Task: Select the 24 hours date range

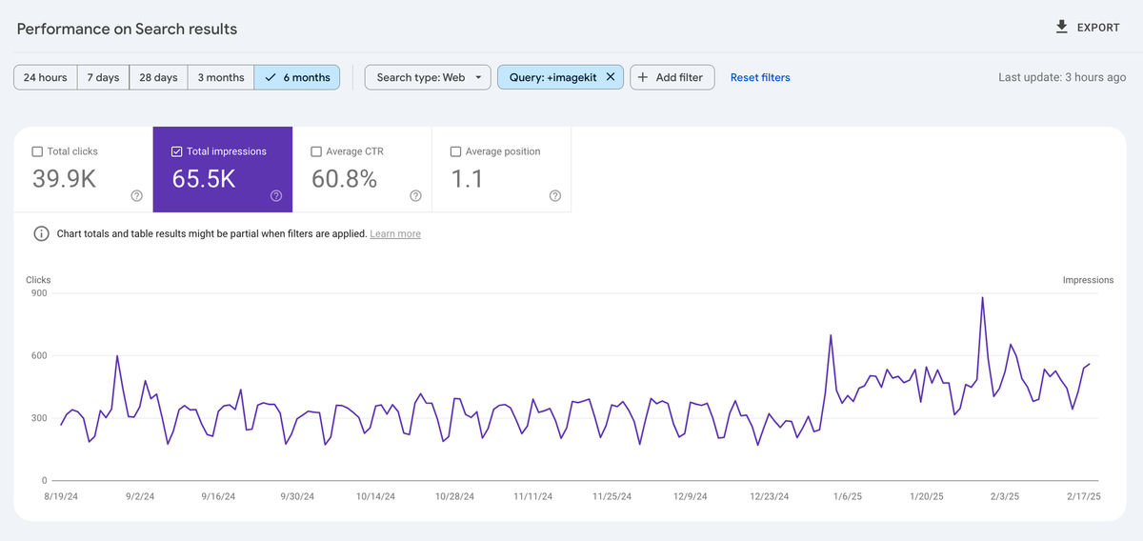Action: (x=45, y=77)
